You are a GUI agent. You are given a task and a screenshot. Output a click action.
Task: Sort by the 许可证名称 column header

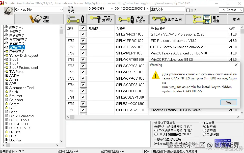(x=157, y=28)
